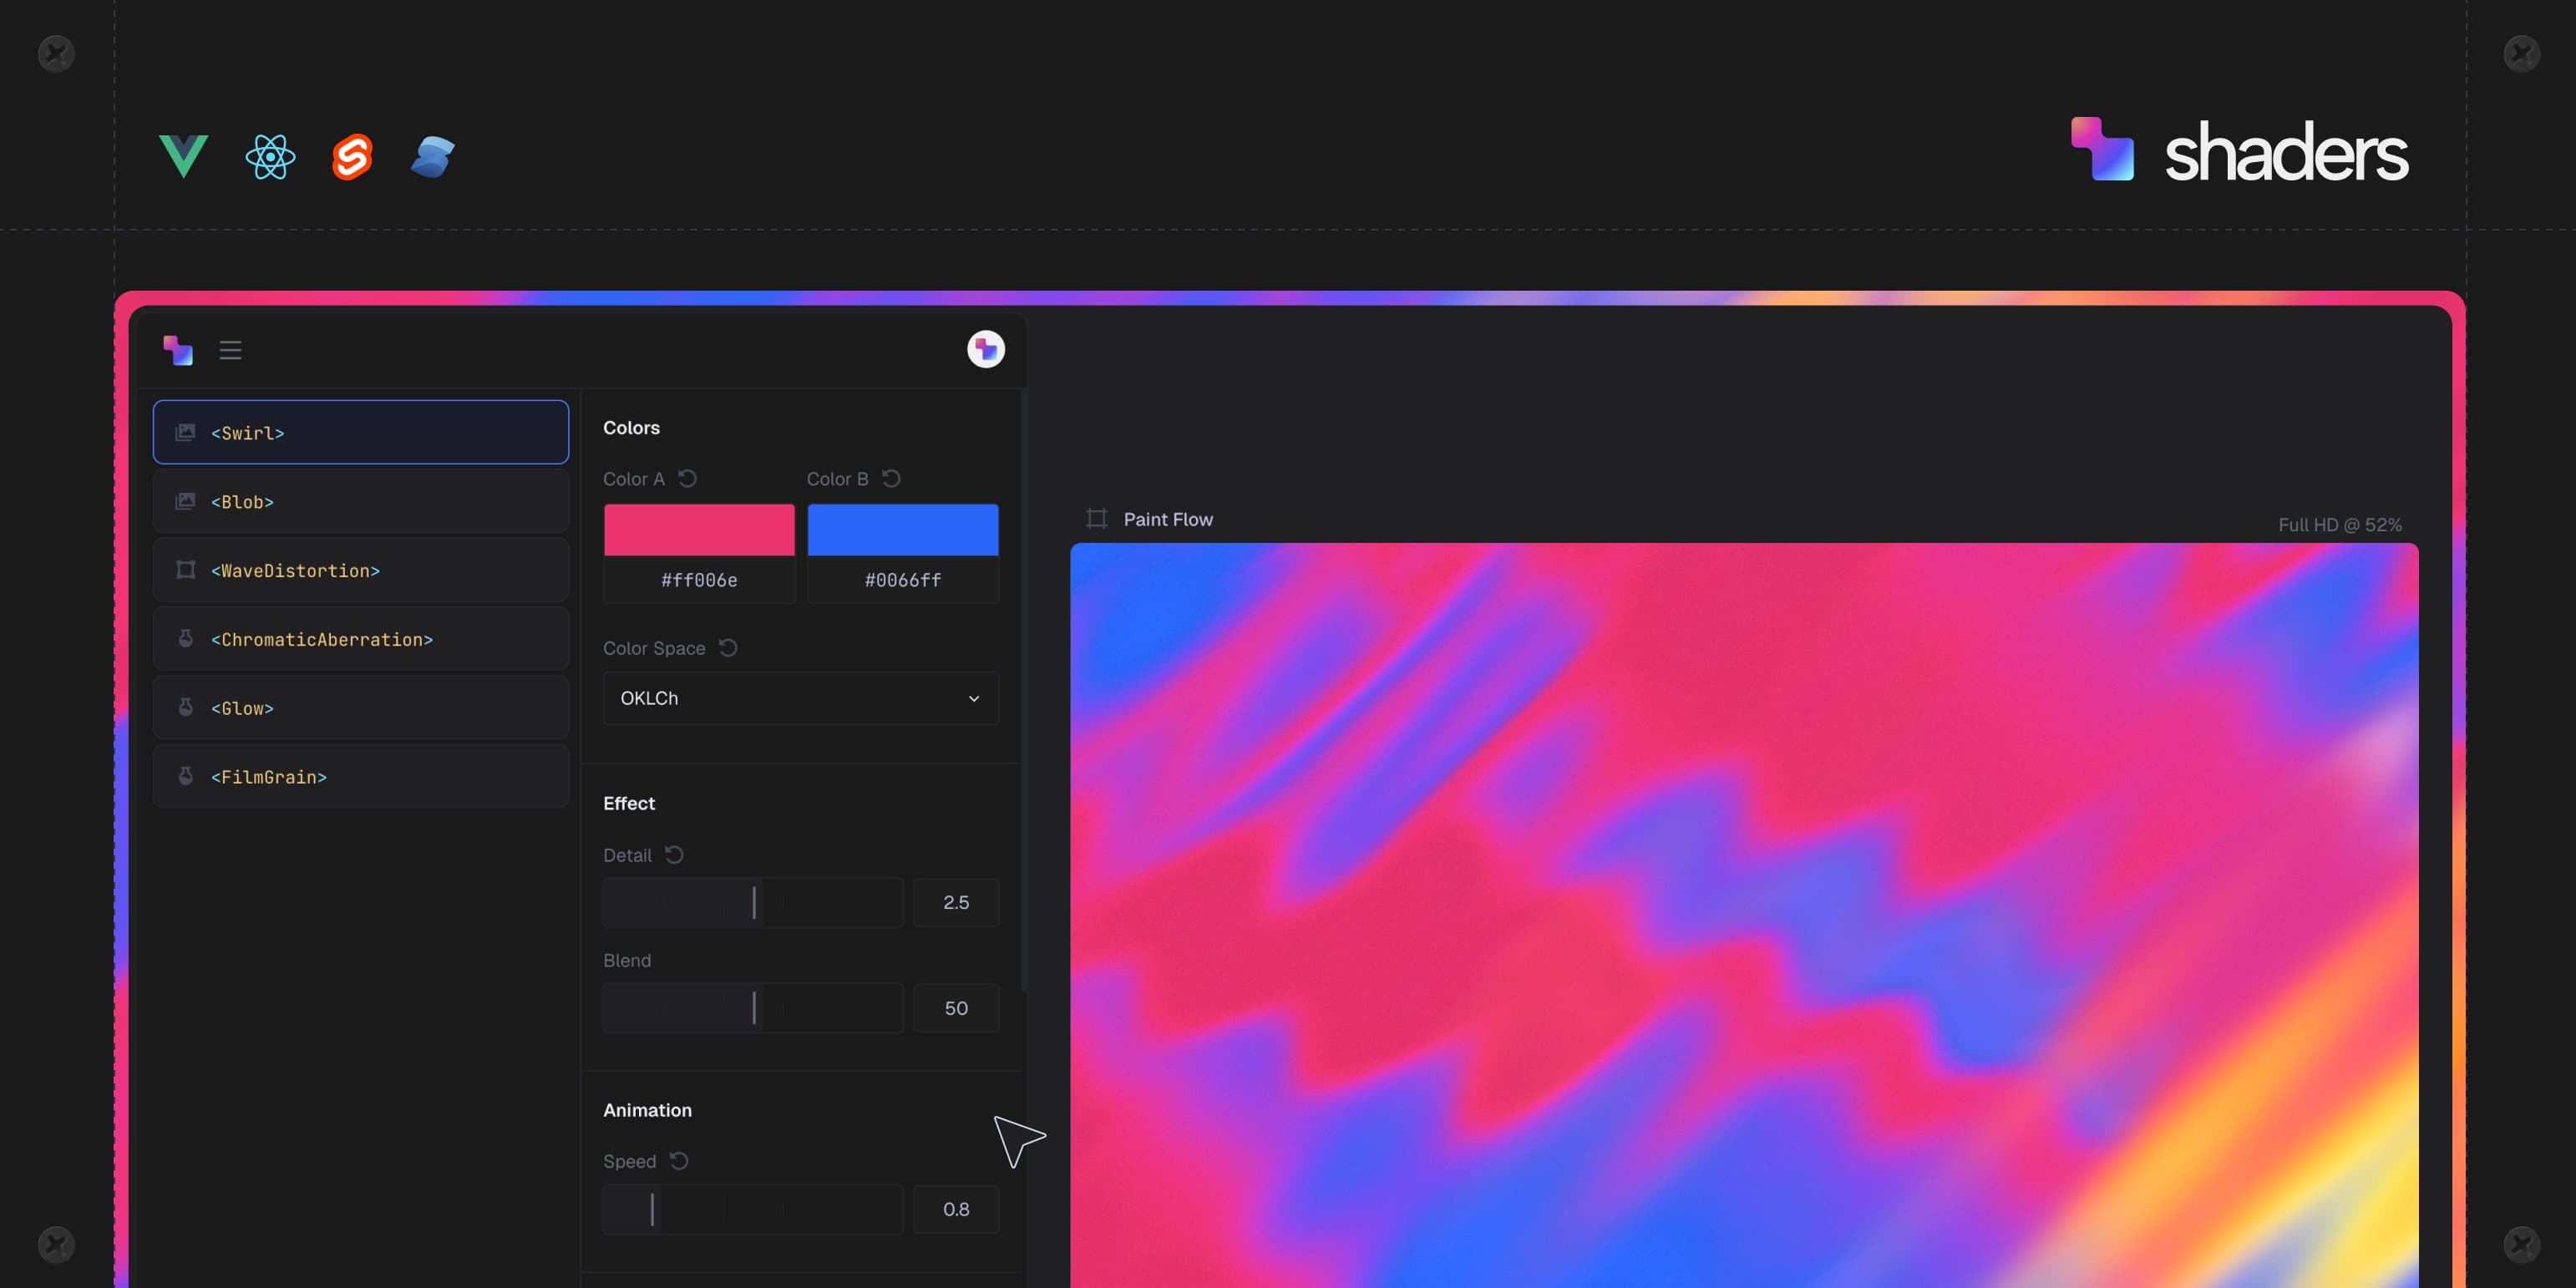
Task: Open the hamburger menu in the panel
Action: pos(230,350)
